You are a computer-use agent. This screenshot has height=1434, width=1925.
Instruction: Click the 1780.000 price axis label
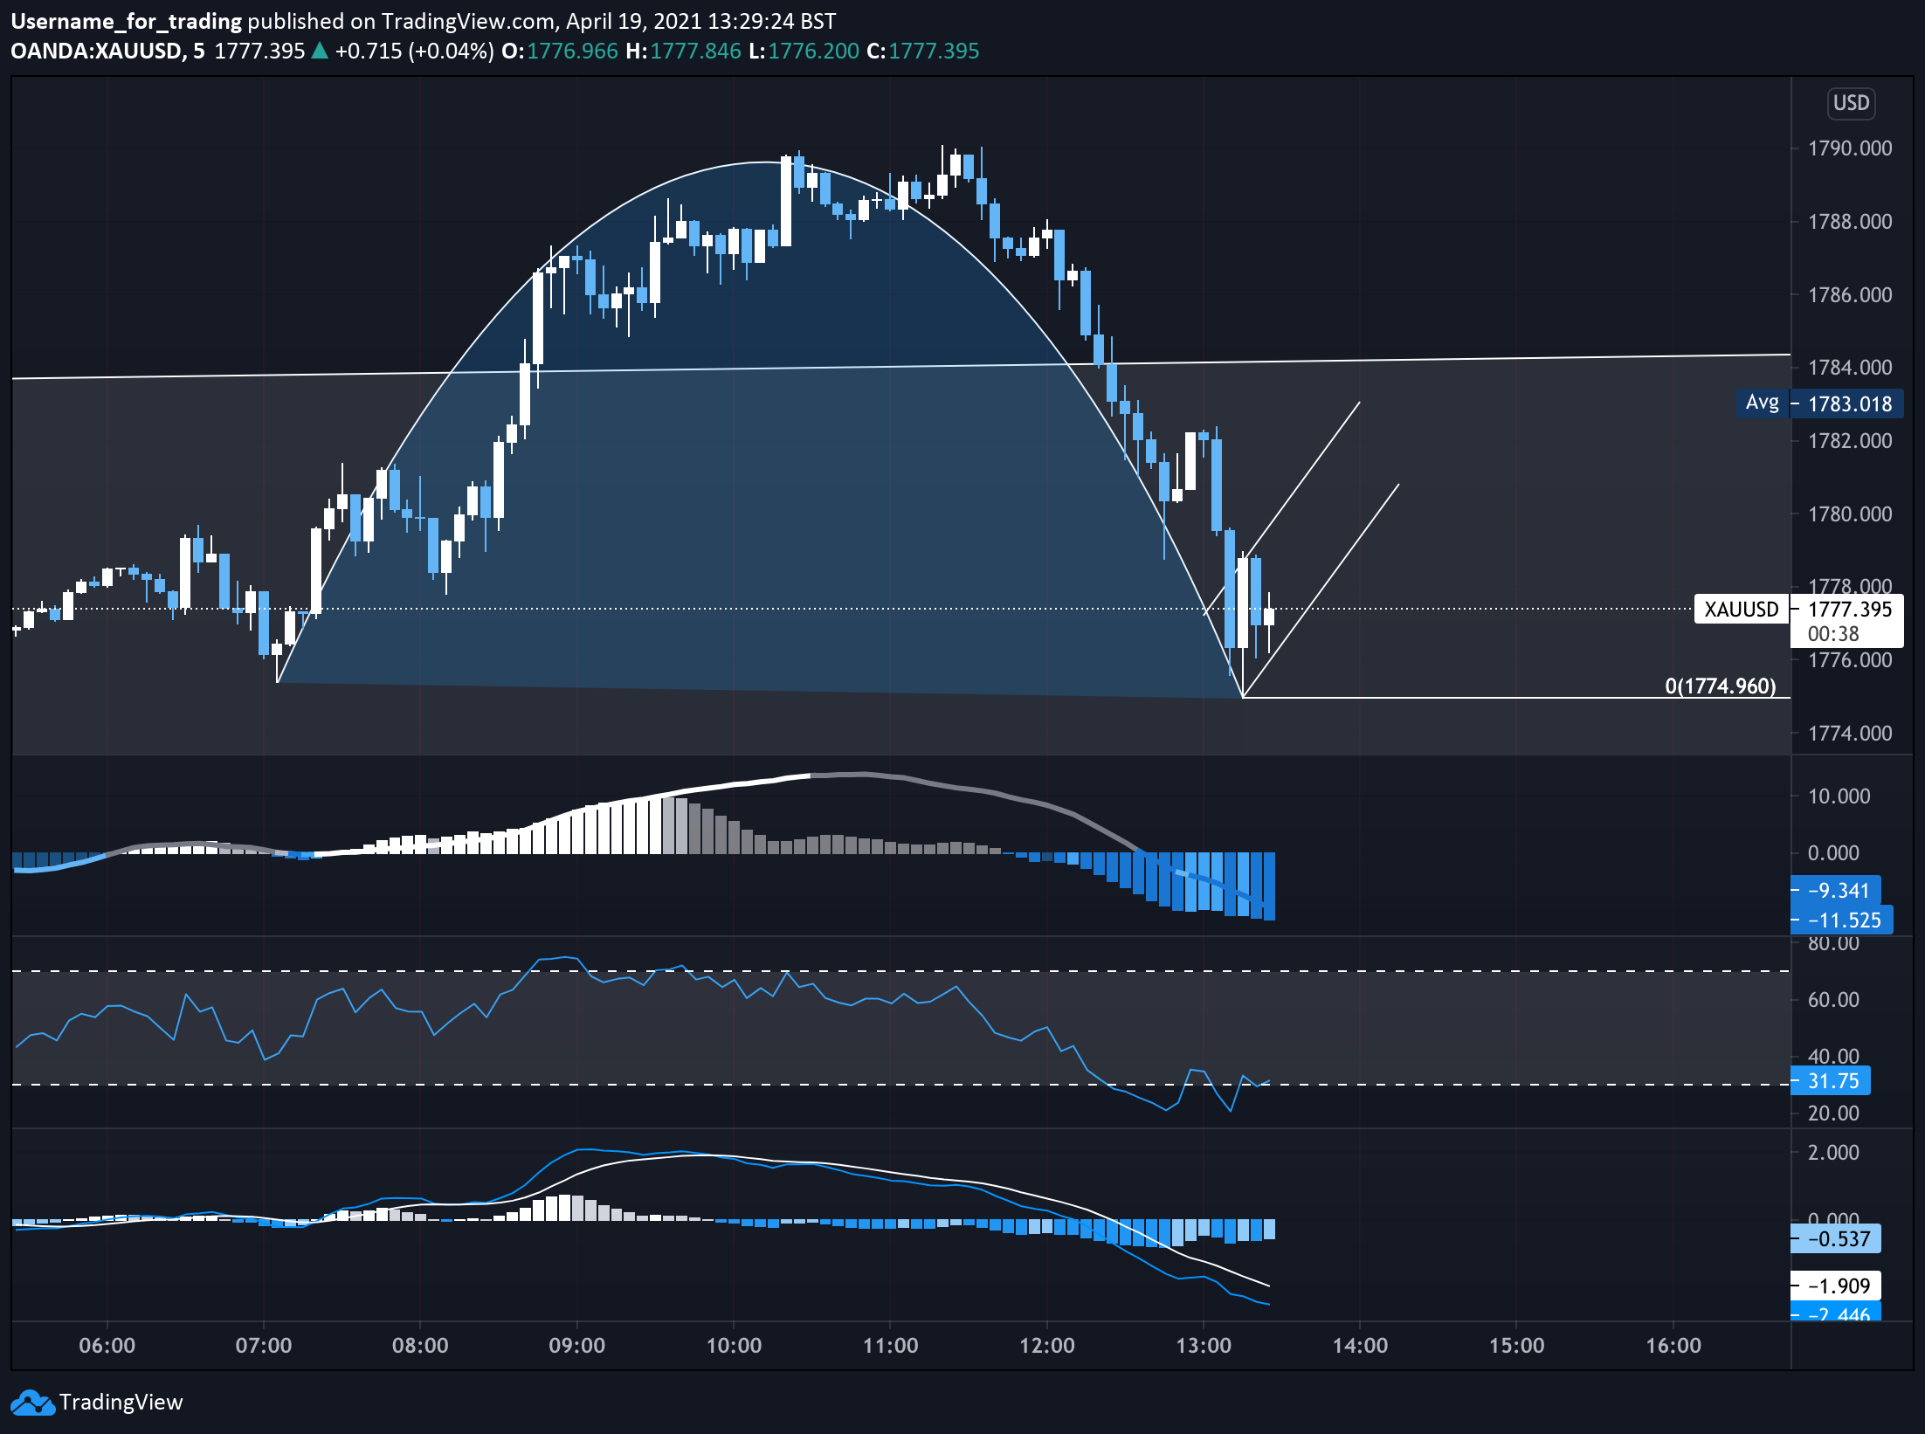coord(1849,514)
